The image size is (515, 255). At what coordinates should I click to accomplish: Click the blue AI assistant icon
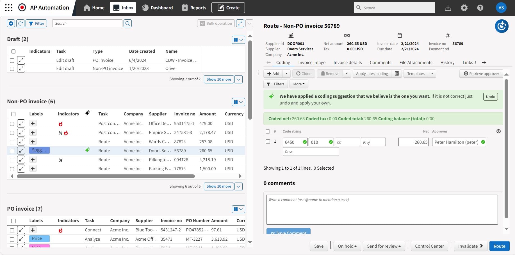click(x=502, y=26)
